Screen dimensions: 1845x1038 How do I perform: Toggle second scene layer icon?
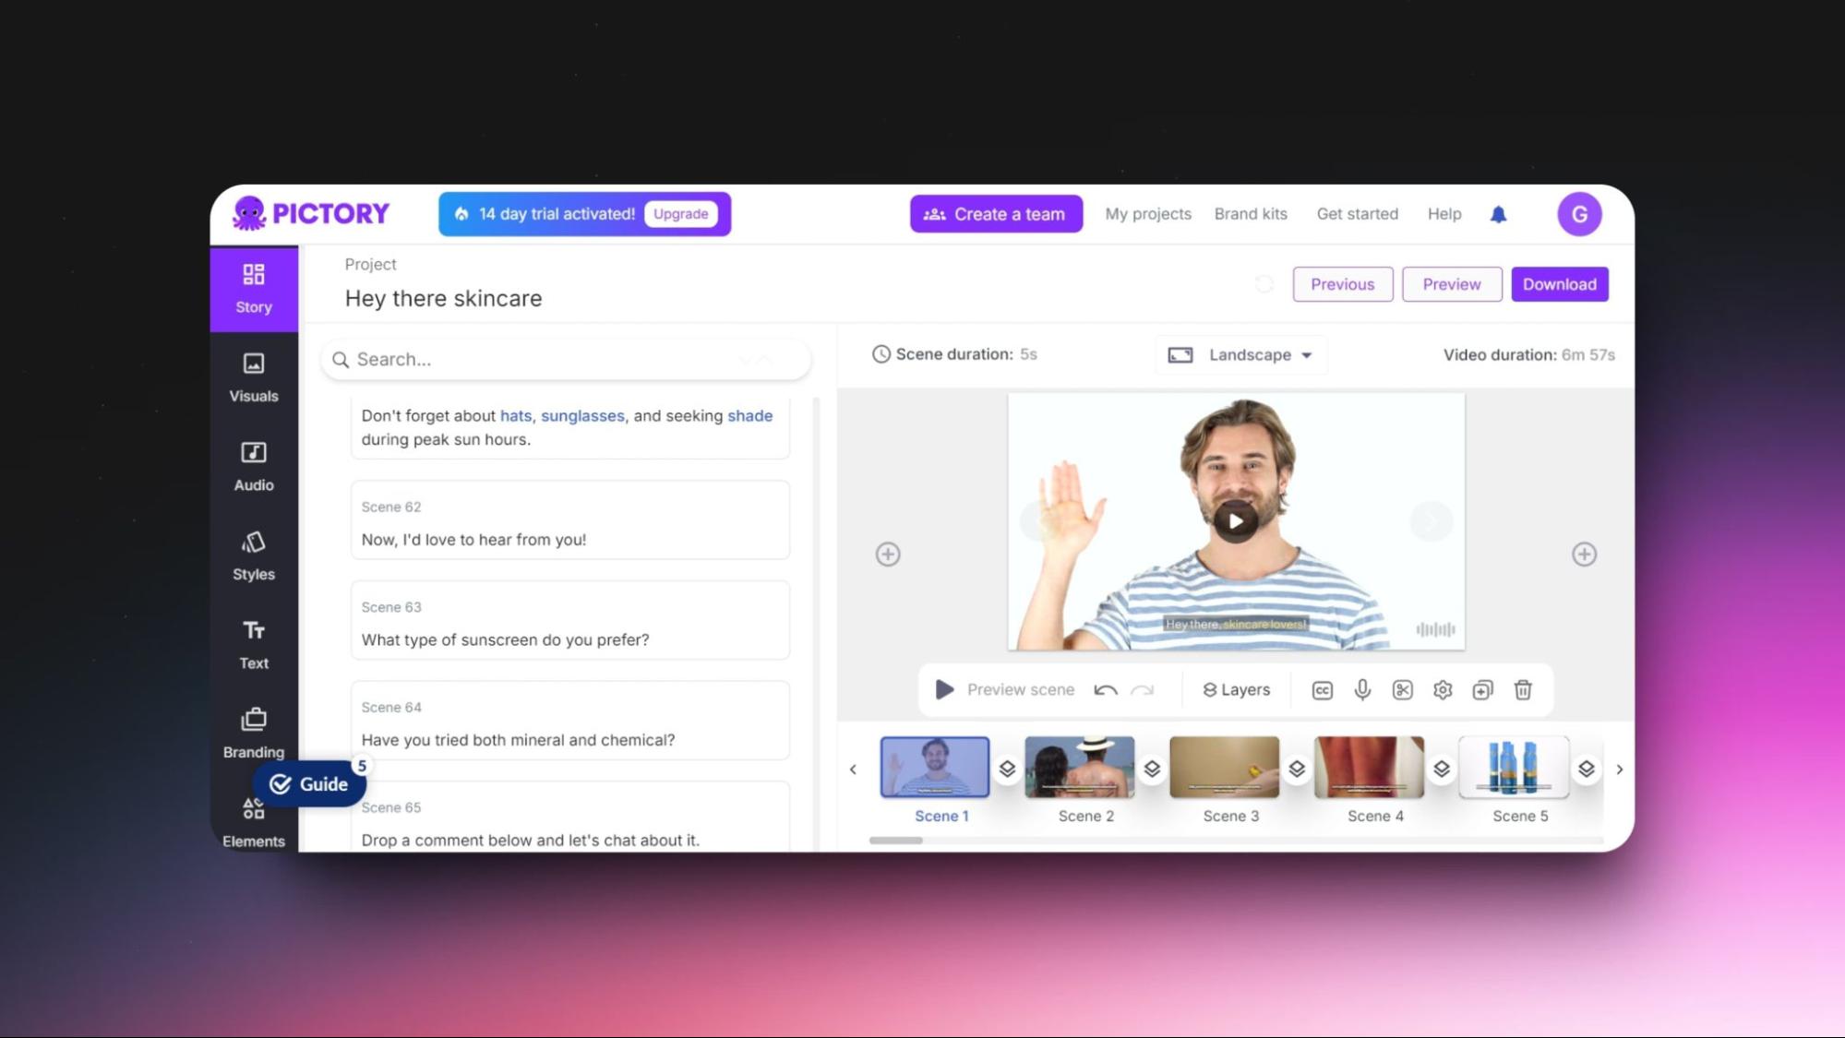[1152, 768]
